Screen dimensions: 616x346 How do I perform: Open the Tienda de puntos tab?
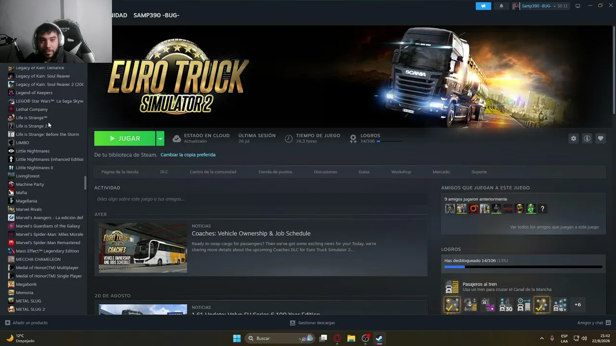click(x=275, y=172)
